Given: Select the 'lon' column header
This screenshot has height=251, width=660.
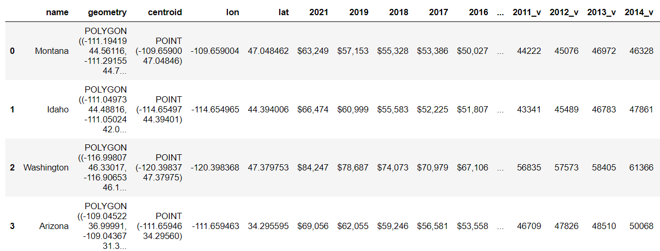Looking at the screenshot, I should (x=232, y=12).
